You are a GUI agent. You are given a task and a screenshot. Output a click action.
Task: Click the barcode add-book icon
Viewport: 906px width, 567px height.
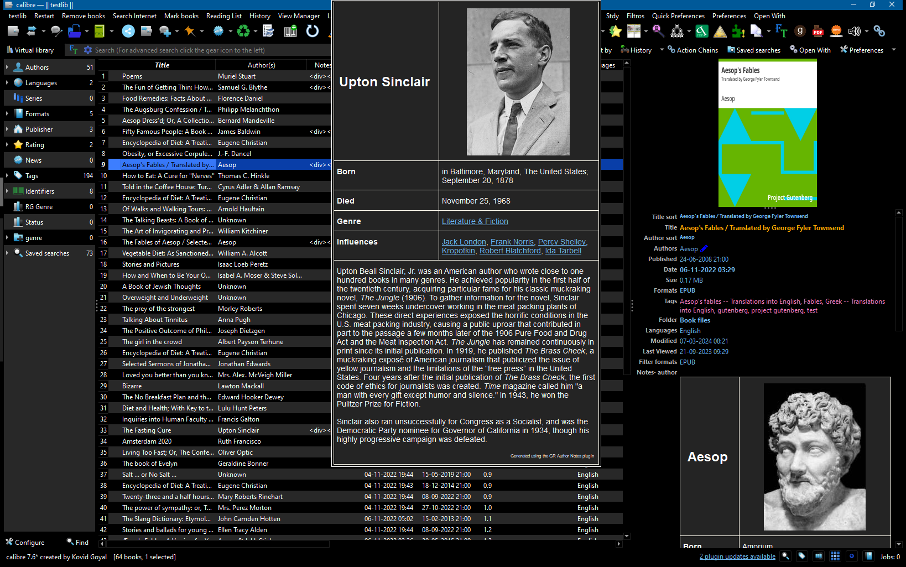point(290,32)
